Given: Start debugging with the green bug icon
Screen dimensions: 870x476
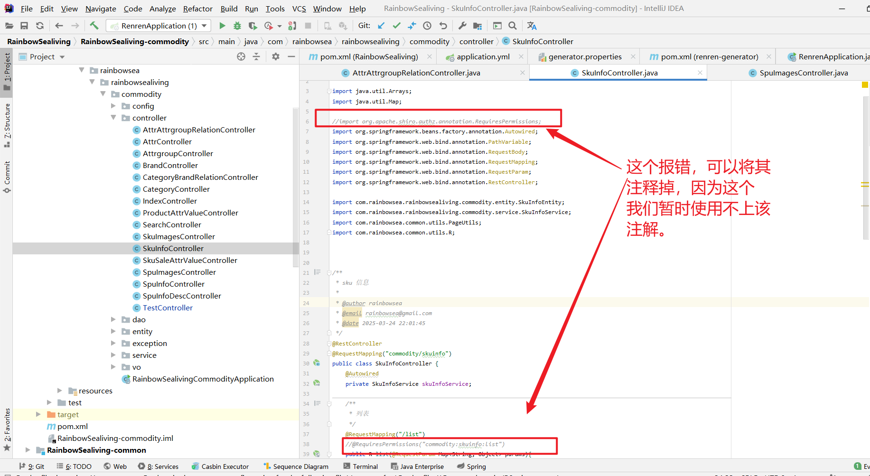Looking at the screenshot, I should (x=237, y=26).
